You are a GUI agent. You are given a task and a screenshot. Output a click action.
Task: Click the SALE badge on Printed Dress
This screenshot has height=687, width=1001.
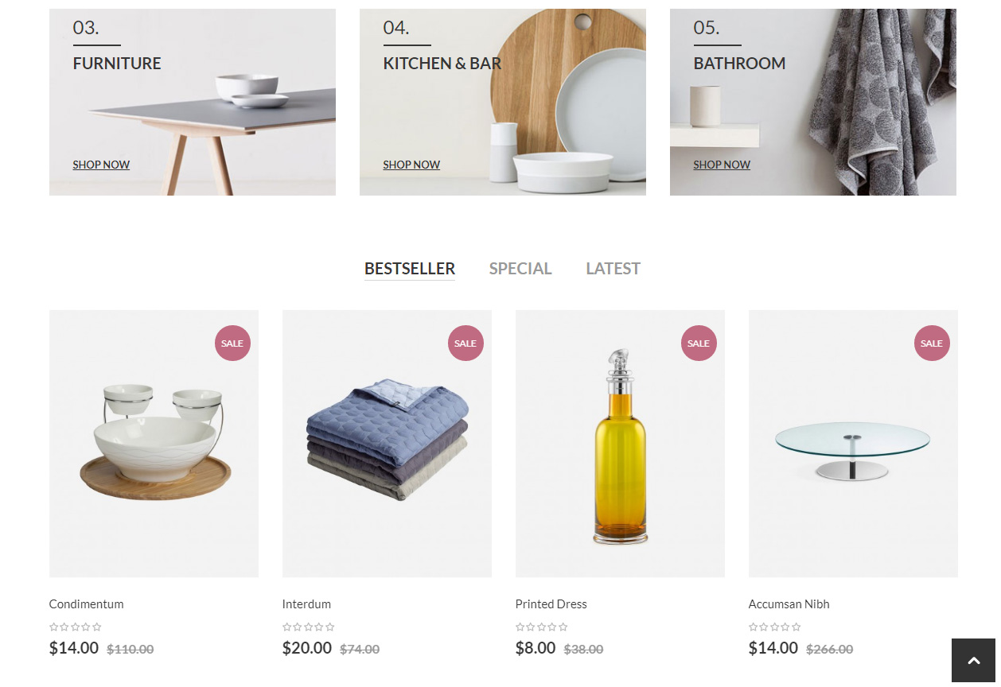coord(699,343)
